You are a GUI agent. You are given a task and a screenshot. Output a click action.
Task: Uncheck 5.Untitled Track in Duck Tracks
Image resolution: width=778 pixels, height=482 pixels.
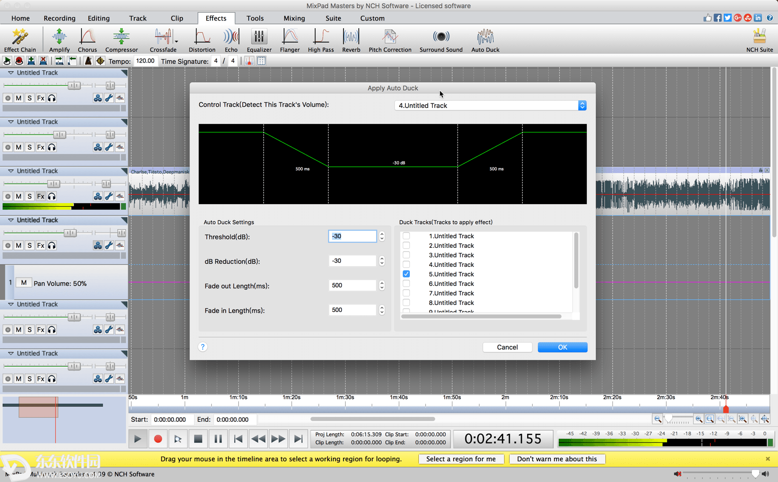coord(406,274)
